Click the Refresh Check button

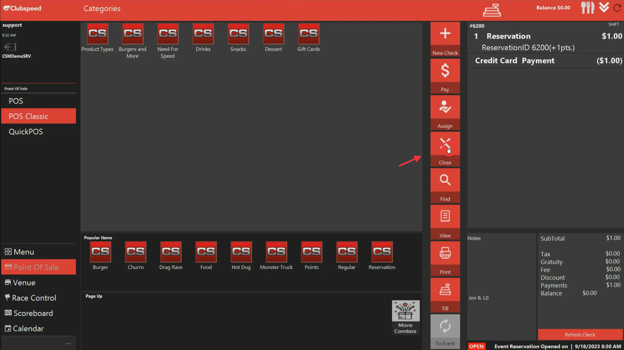coord(580,334)
